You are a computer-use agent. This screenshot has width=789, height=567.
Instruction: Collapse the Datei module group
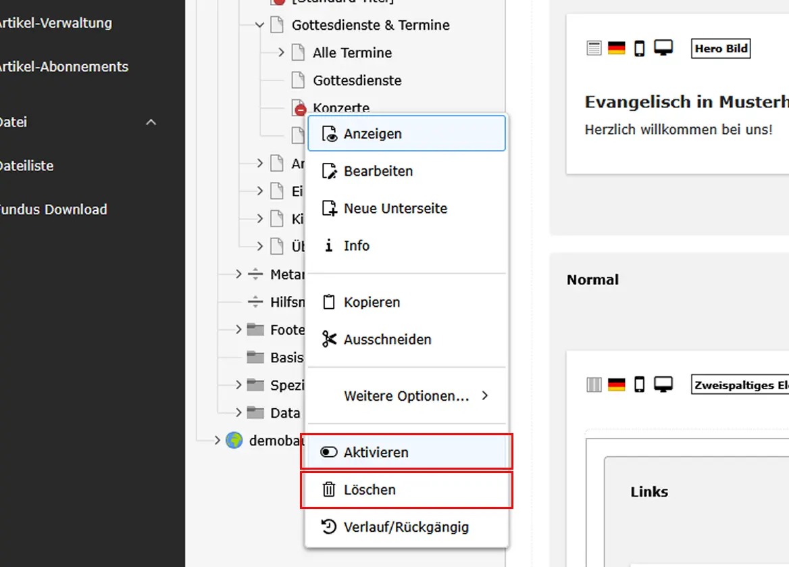pos(151,122)
